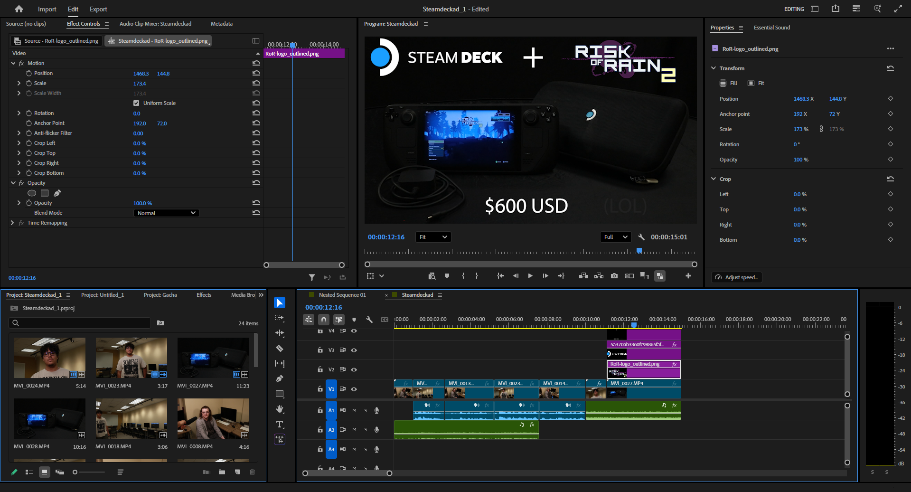Click the Fit button in Transform
911x492 pixels.
pyautogui.click(x=756, y=83)
